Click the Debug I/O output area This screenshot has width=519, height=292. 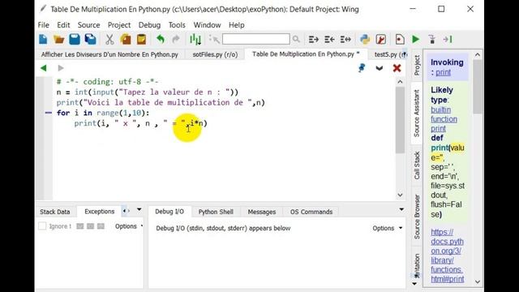(x=277, y=261)
